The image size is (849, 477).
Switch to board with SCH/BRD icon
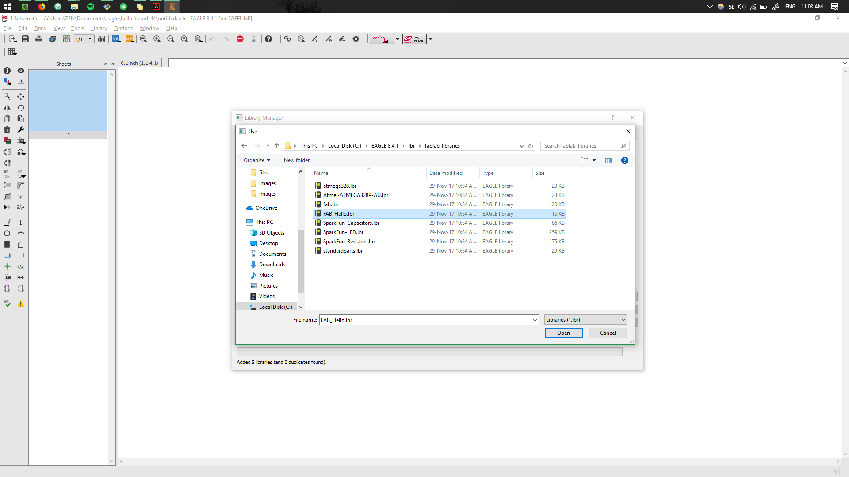67,39
